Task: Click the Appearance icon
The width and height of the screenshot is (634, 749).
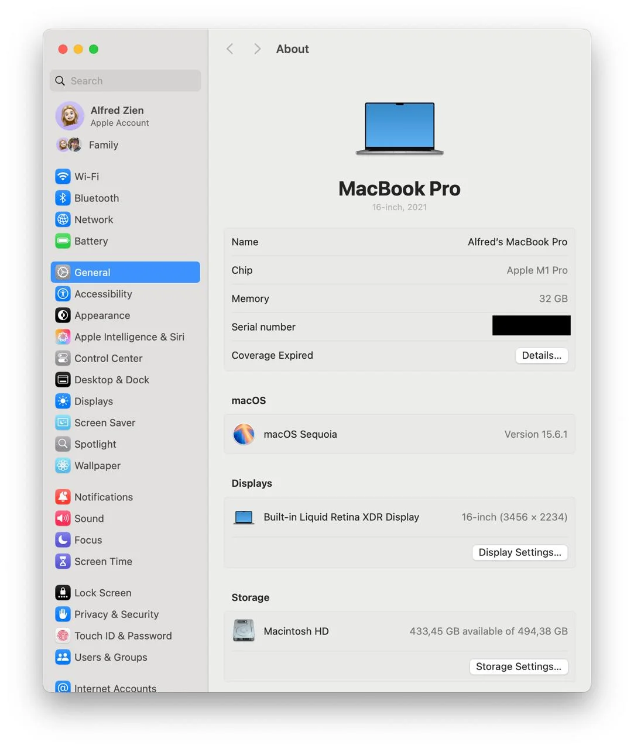Action: [x=63, y=315]
